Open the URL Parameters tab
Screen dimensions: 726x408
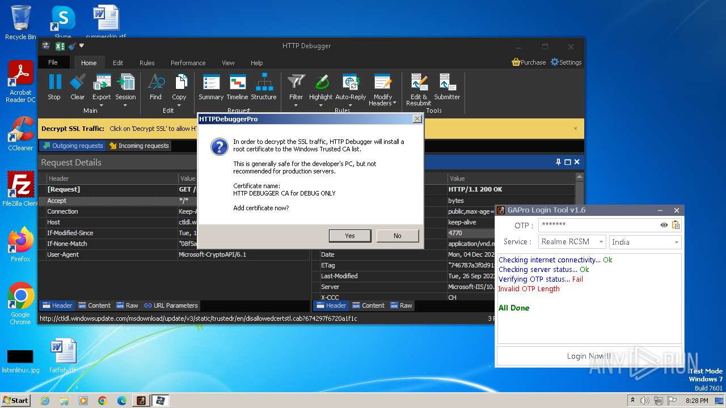click(x=171, y=305)
